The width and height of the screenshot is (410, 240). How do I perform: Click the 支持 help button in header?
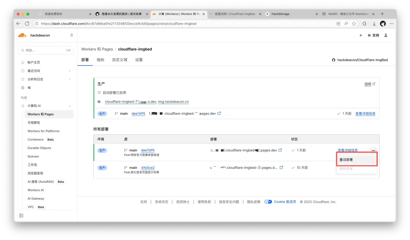coord(374,35)
